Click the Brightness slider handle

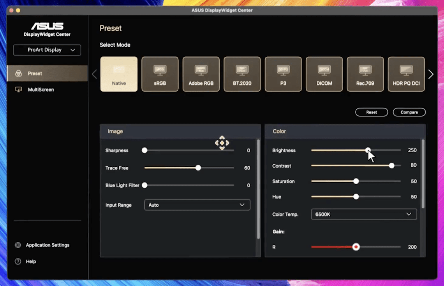point(368,150)
